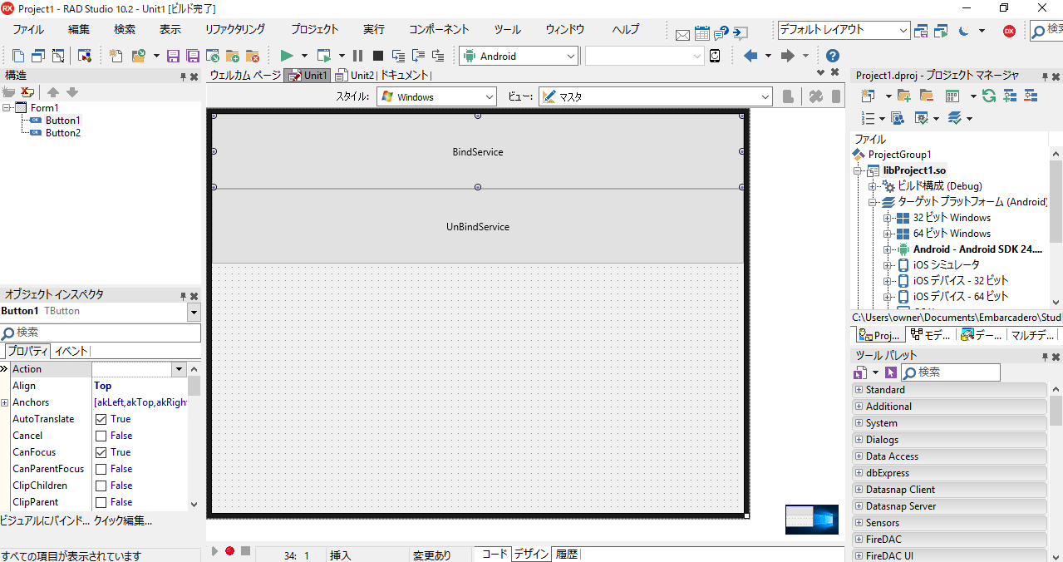Open the 実行 menu

[x=374, y=29]
